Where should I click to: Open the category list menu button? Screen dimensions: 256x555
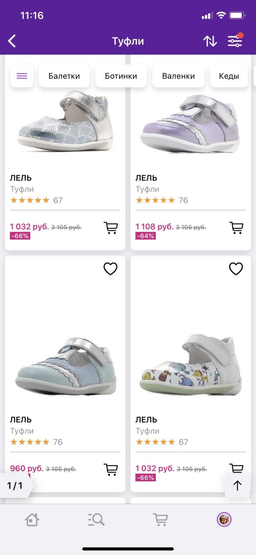(22, 76)
